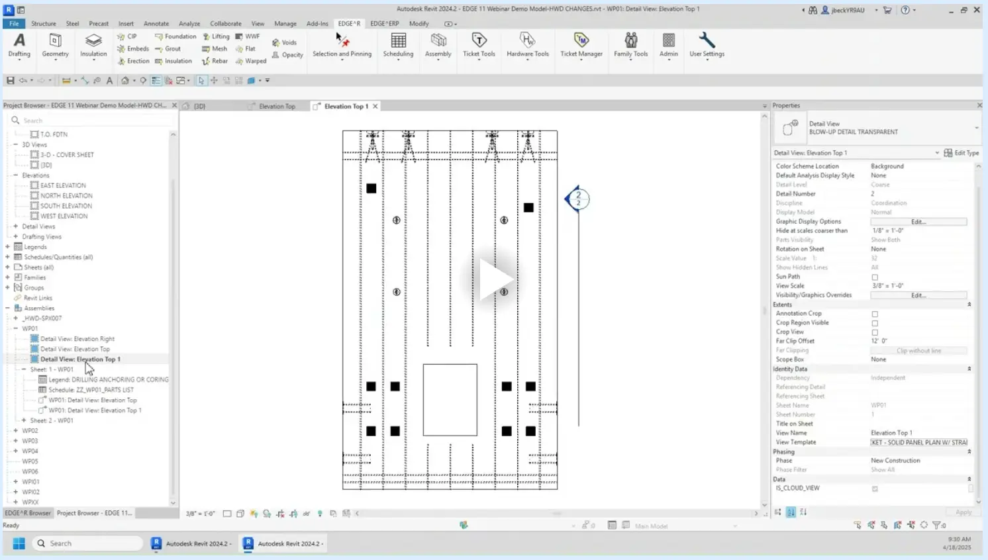This screenshot has height=560, width=988.
Task: Open Selection and Pinning tools
Action: [x=342, y=46]
